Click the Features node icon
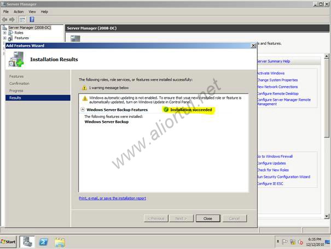331x249 pixels. tap(10, 38)
